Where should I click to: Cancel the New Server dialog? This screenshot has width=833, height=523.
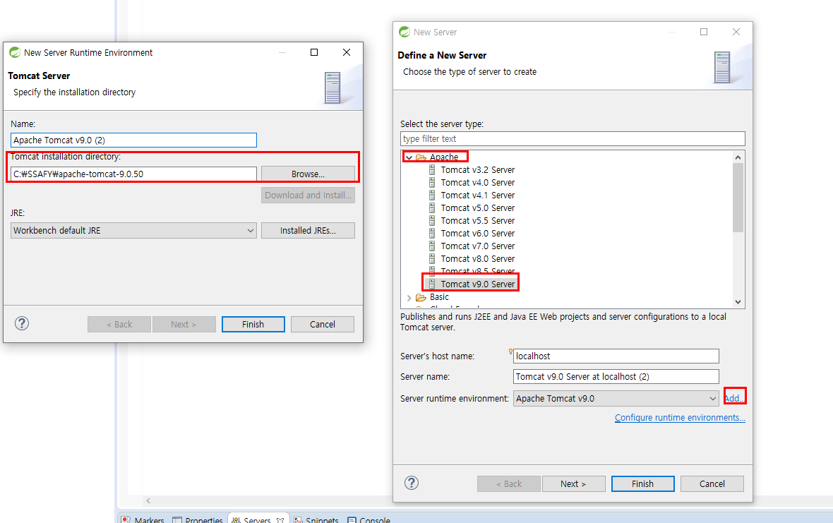point(712,483)
